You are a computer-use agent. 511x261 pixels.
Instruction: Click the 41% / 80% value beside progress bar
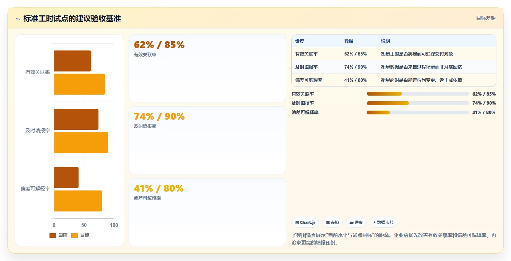coord(484,112)
